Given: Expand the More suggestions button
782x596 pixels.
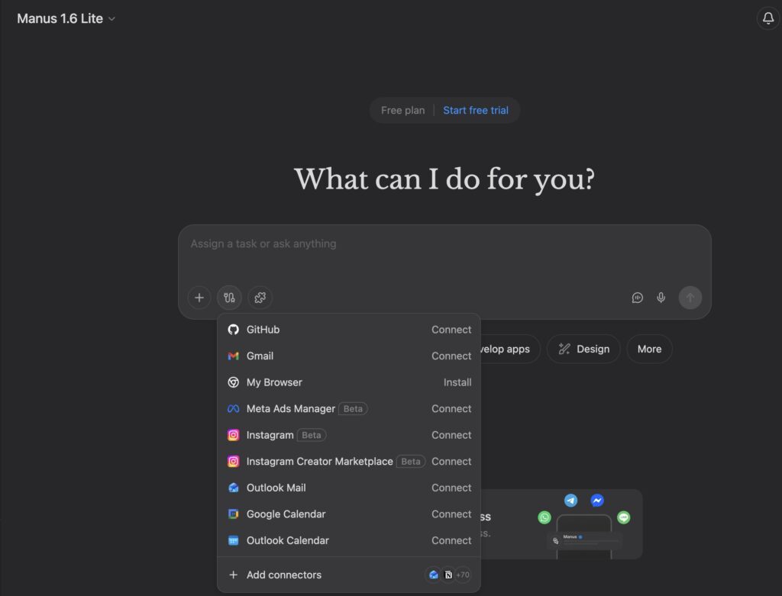Looking at the screenshot, I should click(649, 349).
